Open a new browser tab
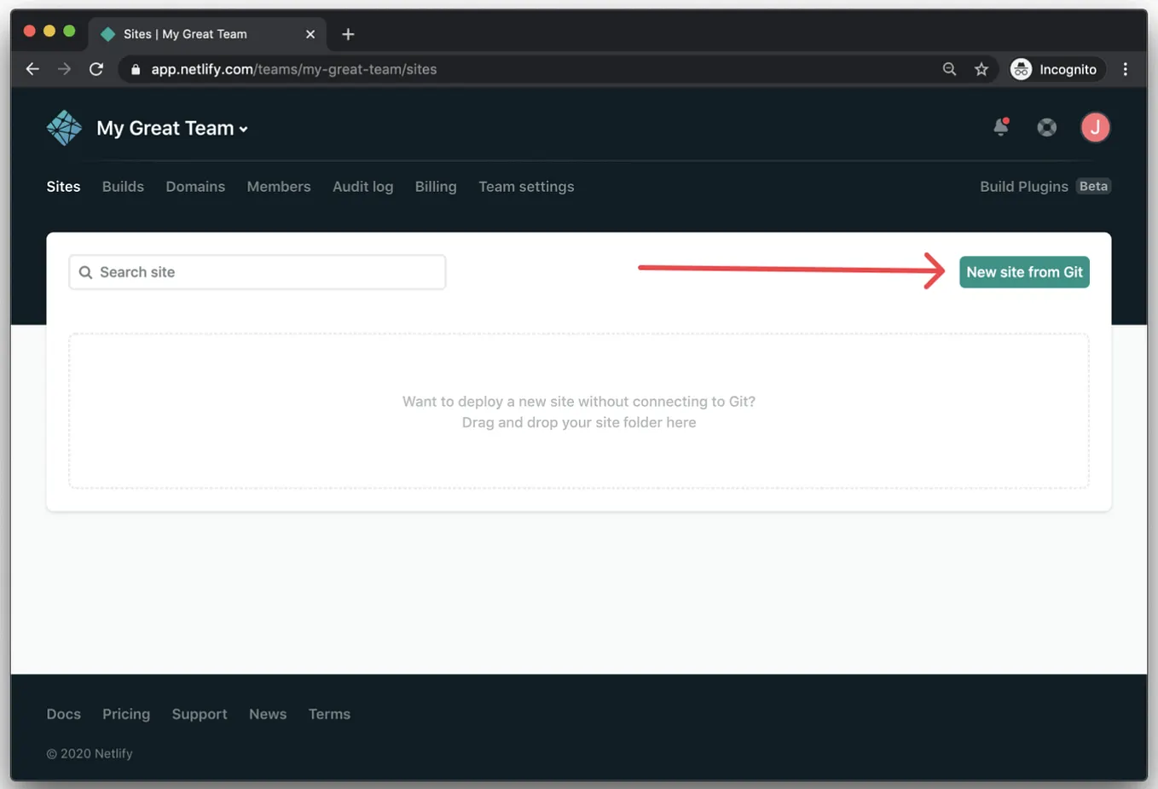Image resolution: width=1158 pixels, height=789 pixels. [348, 34]
